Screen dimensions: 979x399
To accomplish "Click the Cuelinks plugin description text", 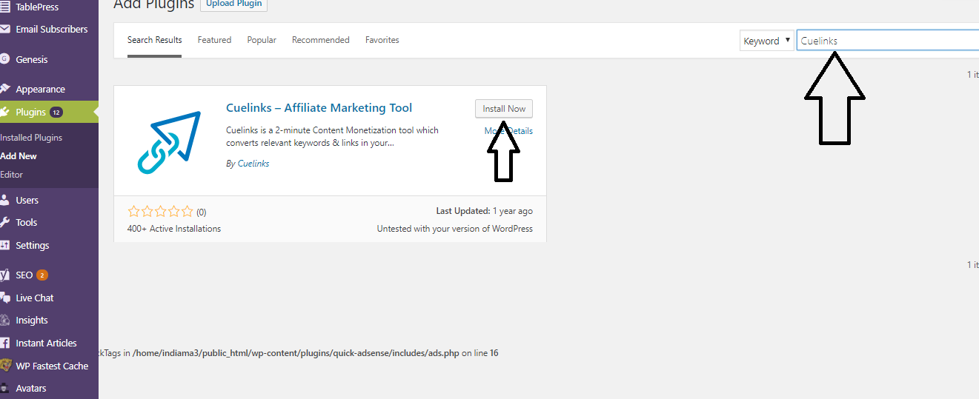I will pos(332,136).
